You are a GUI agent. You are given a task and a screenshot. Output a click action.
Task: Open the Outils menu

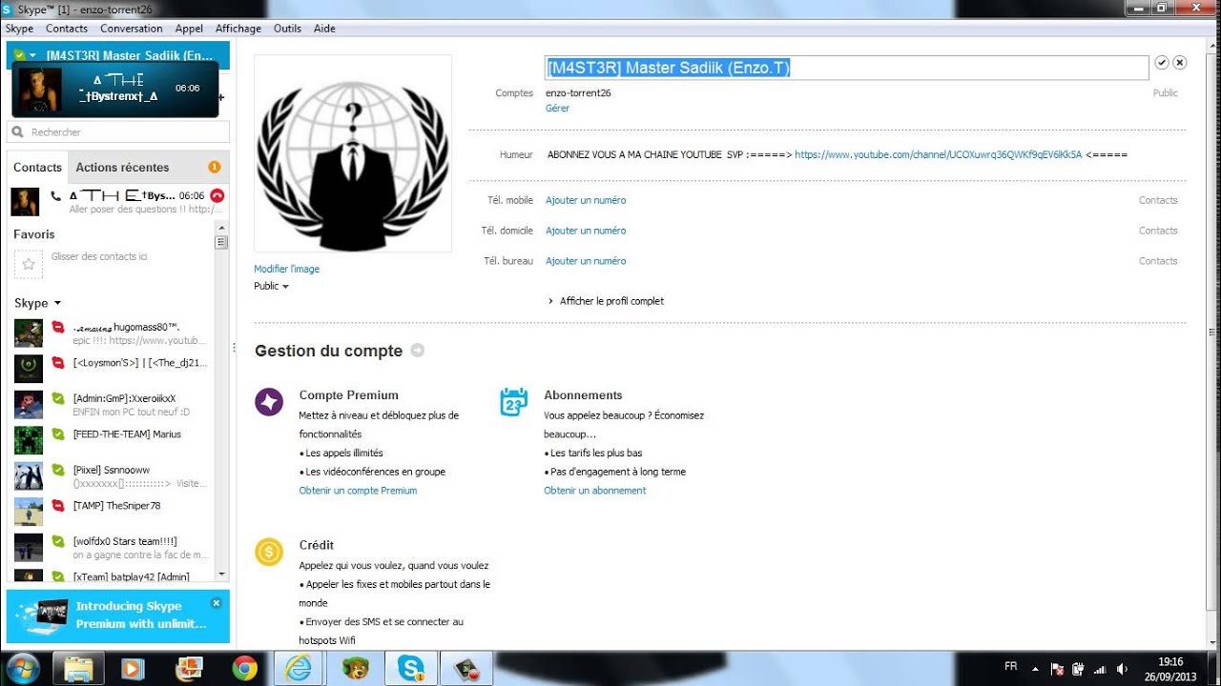click(x=287, y=29)
